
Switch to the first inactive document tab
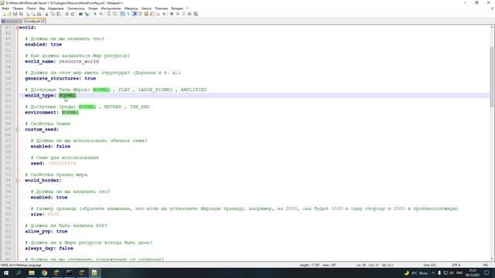pyautogui.click(x=11, y=21)
